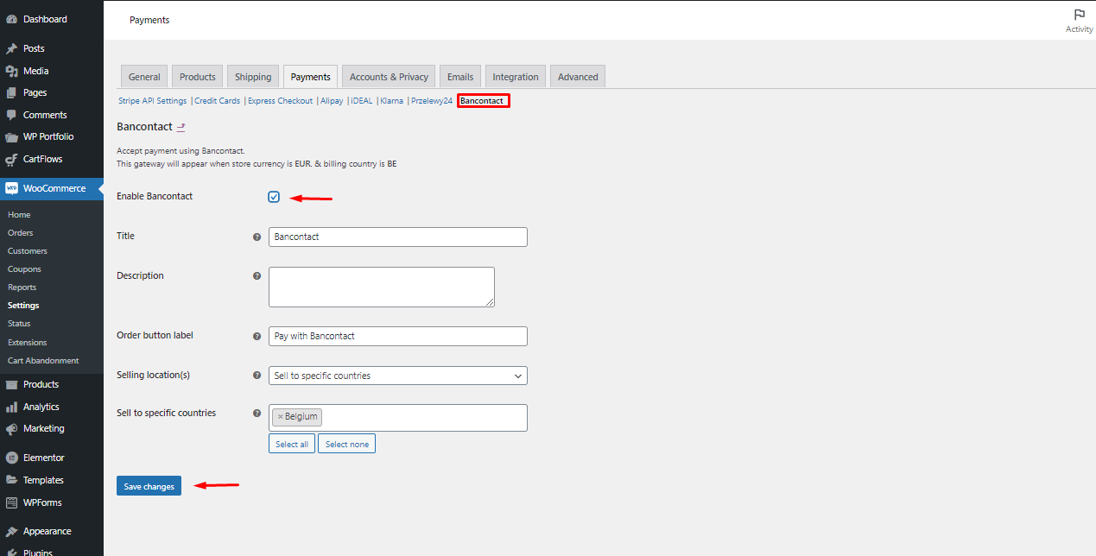Viewport: 1096px width, 556px height.
Task: Click help icon for Selling location(s)
Action: coord(257,376)
